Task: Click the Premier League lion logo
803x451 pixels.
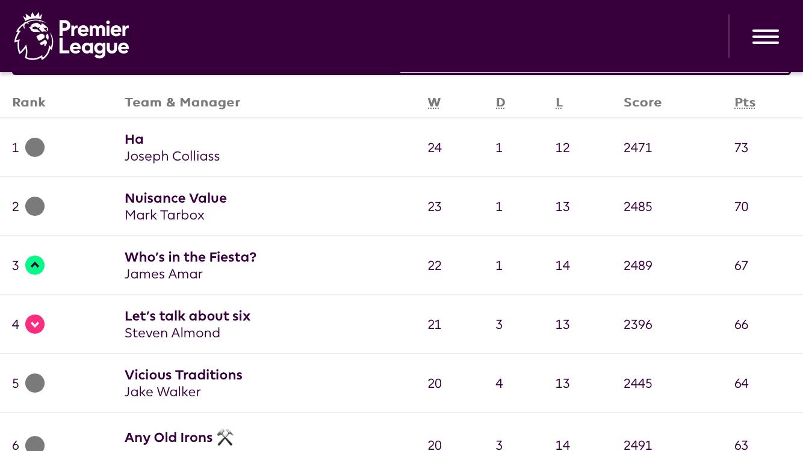Action: click(34, 36)
